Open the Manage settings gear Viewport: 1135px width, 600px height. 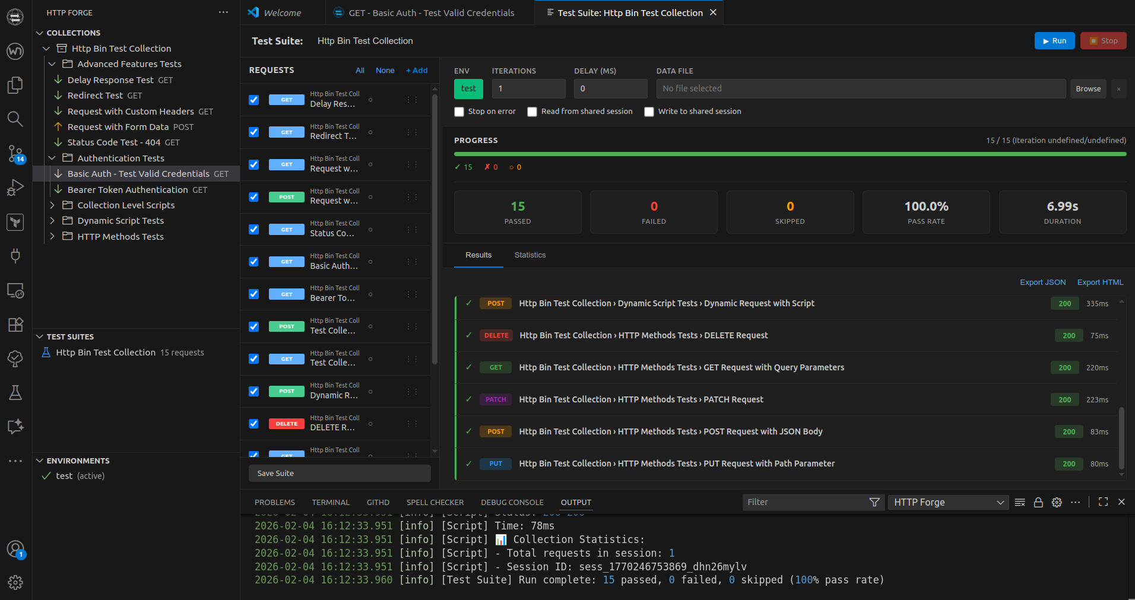point(15,583)
